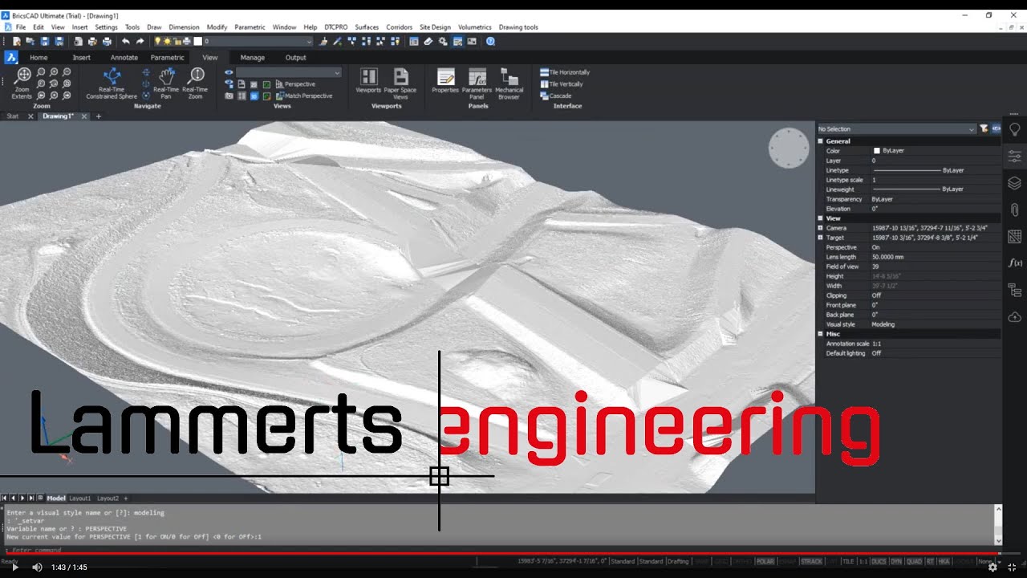
Task: Click Match Perspective
Action: click(x=303, y=96)
